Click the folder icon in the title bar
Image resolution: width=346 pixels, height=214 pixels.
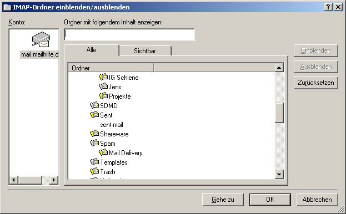point(7,7)
